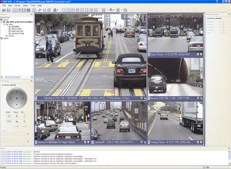Click the lower Zoom button with three trees
This screenshot has height=169, width=231.
pos(9,121)
